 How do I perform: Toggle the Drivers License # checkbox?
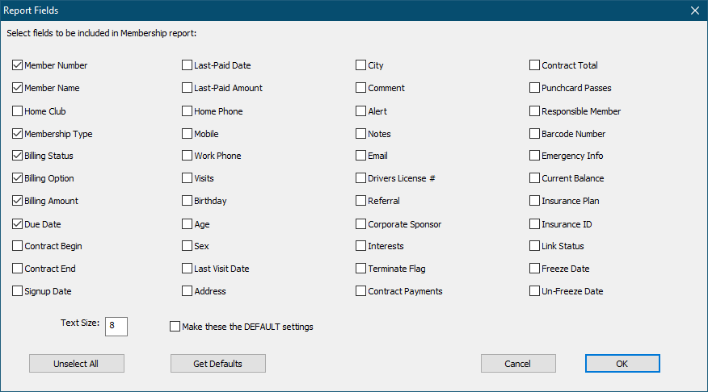point(361,178)
